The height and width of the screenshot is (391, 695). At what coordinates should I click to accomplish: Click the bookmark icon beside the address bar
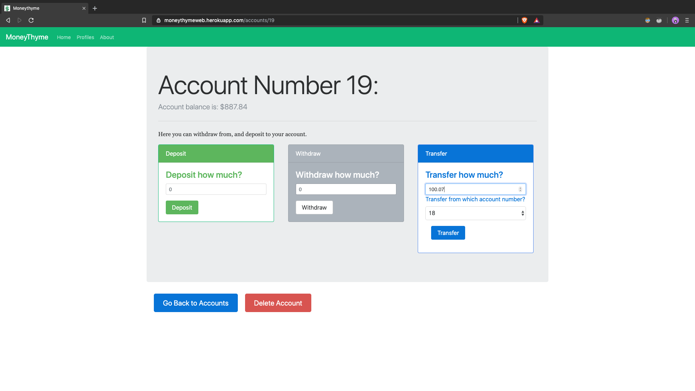pos(144,20)
